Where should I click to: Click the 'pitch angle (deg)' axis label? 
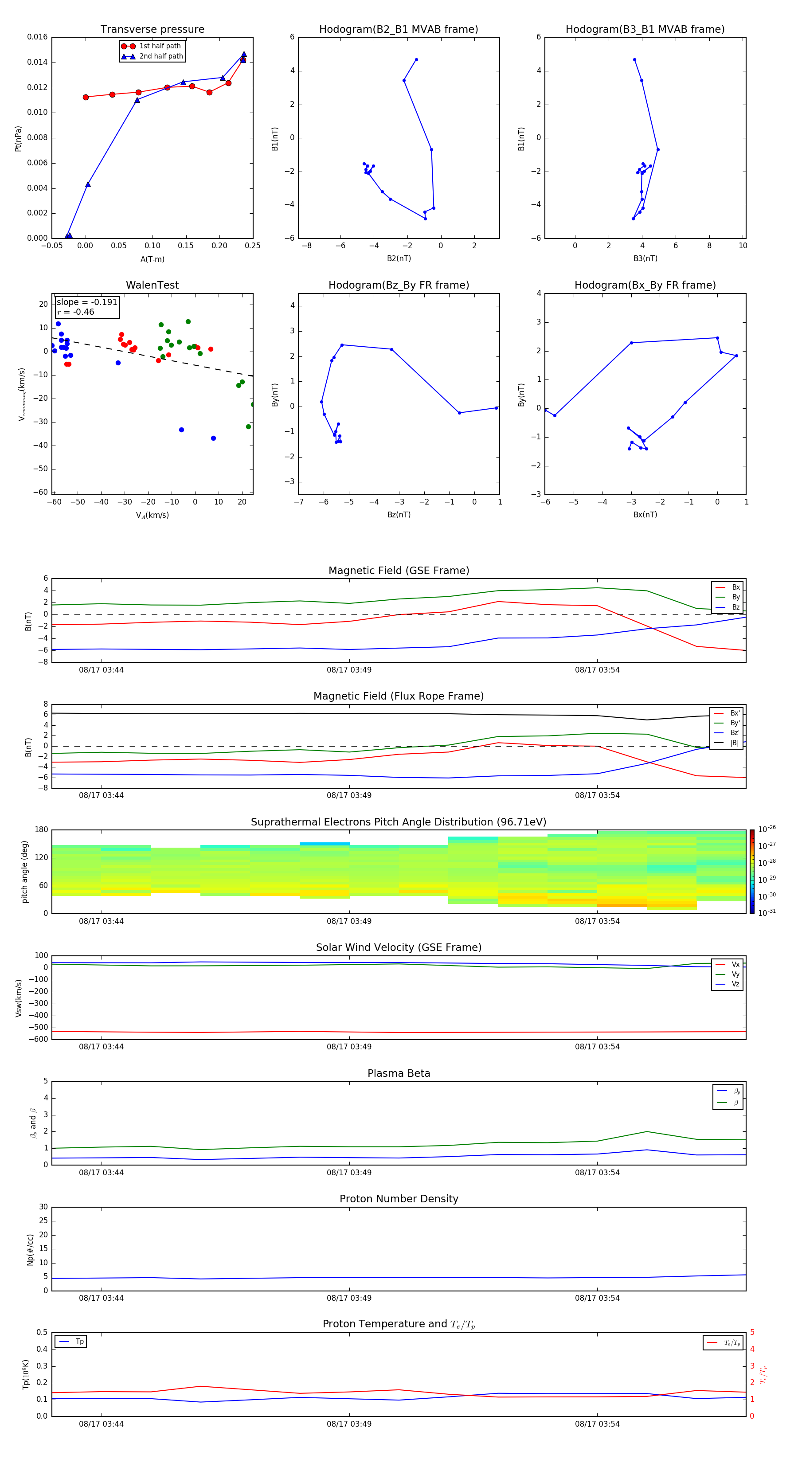coord(24,871)
